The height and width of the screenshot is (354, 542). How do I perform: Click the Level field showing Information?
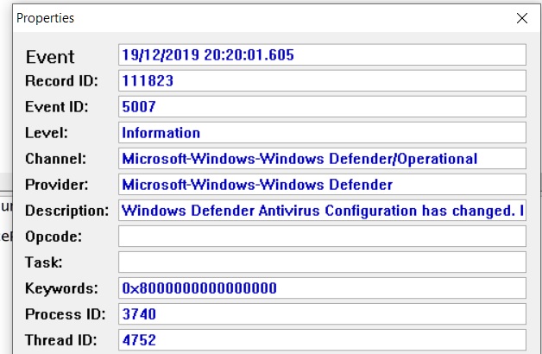322,133
